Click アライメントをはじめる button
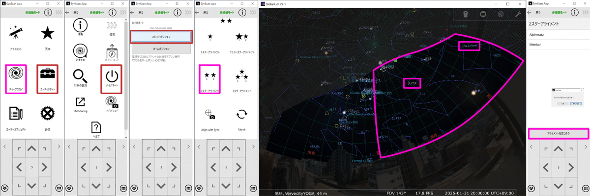Viewport: 590px width, 196px height. [558, 133]
